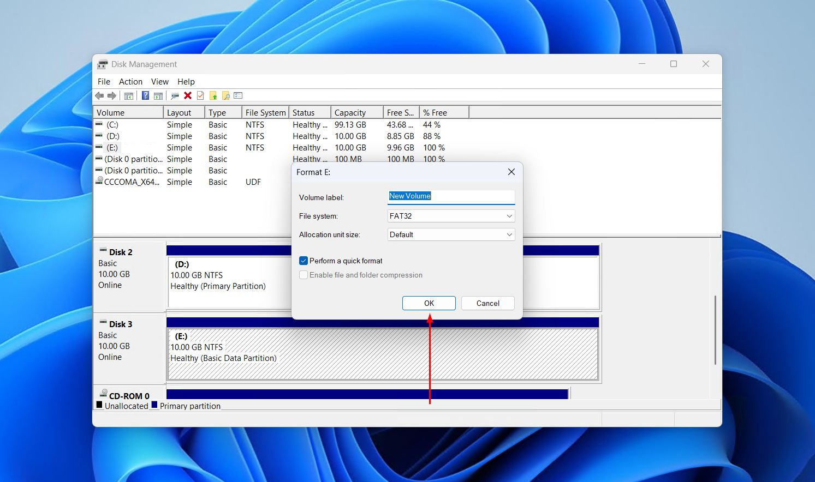Click the Properties checkmark page icon
This screenshot has height=482, width=815.
click(200, 96)
